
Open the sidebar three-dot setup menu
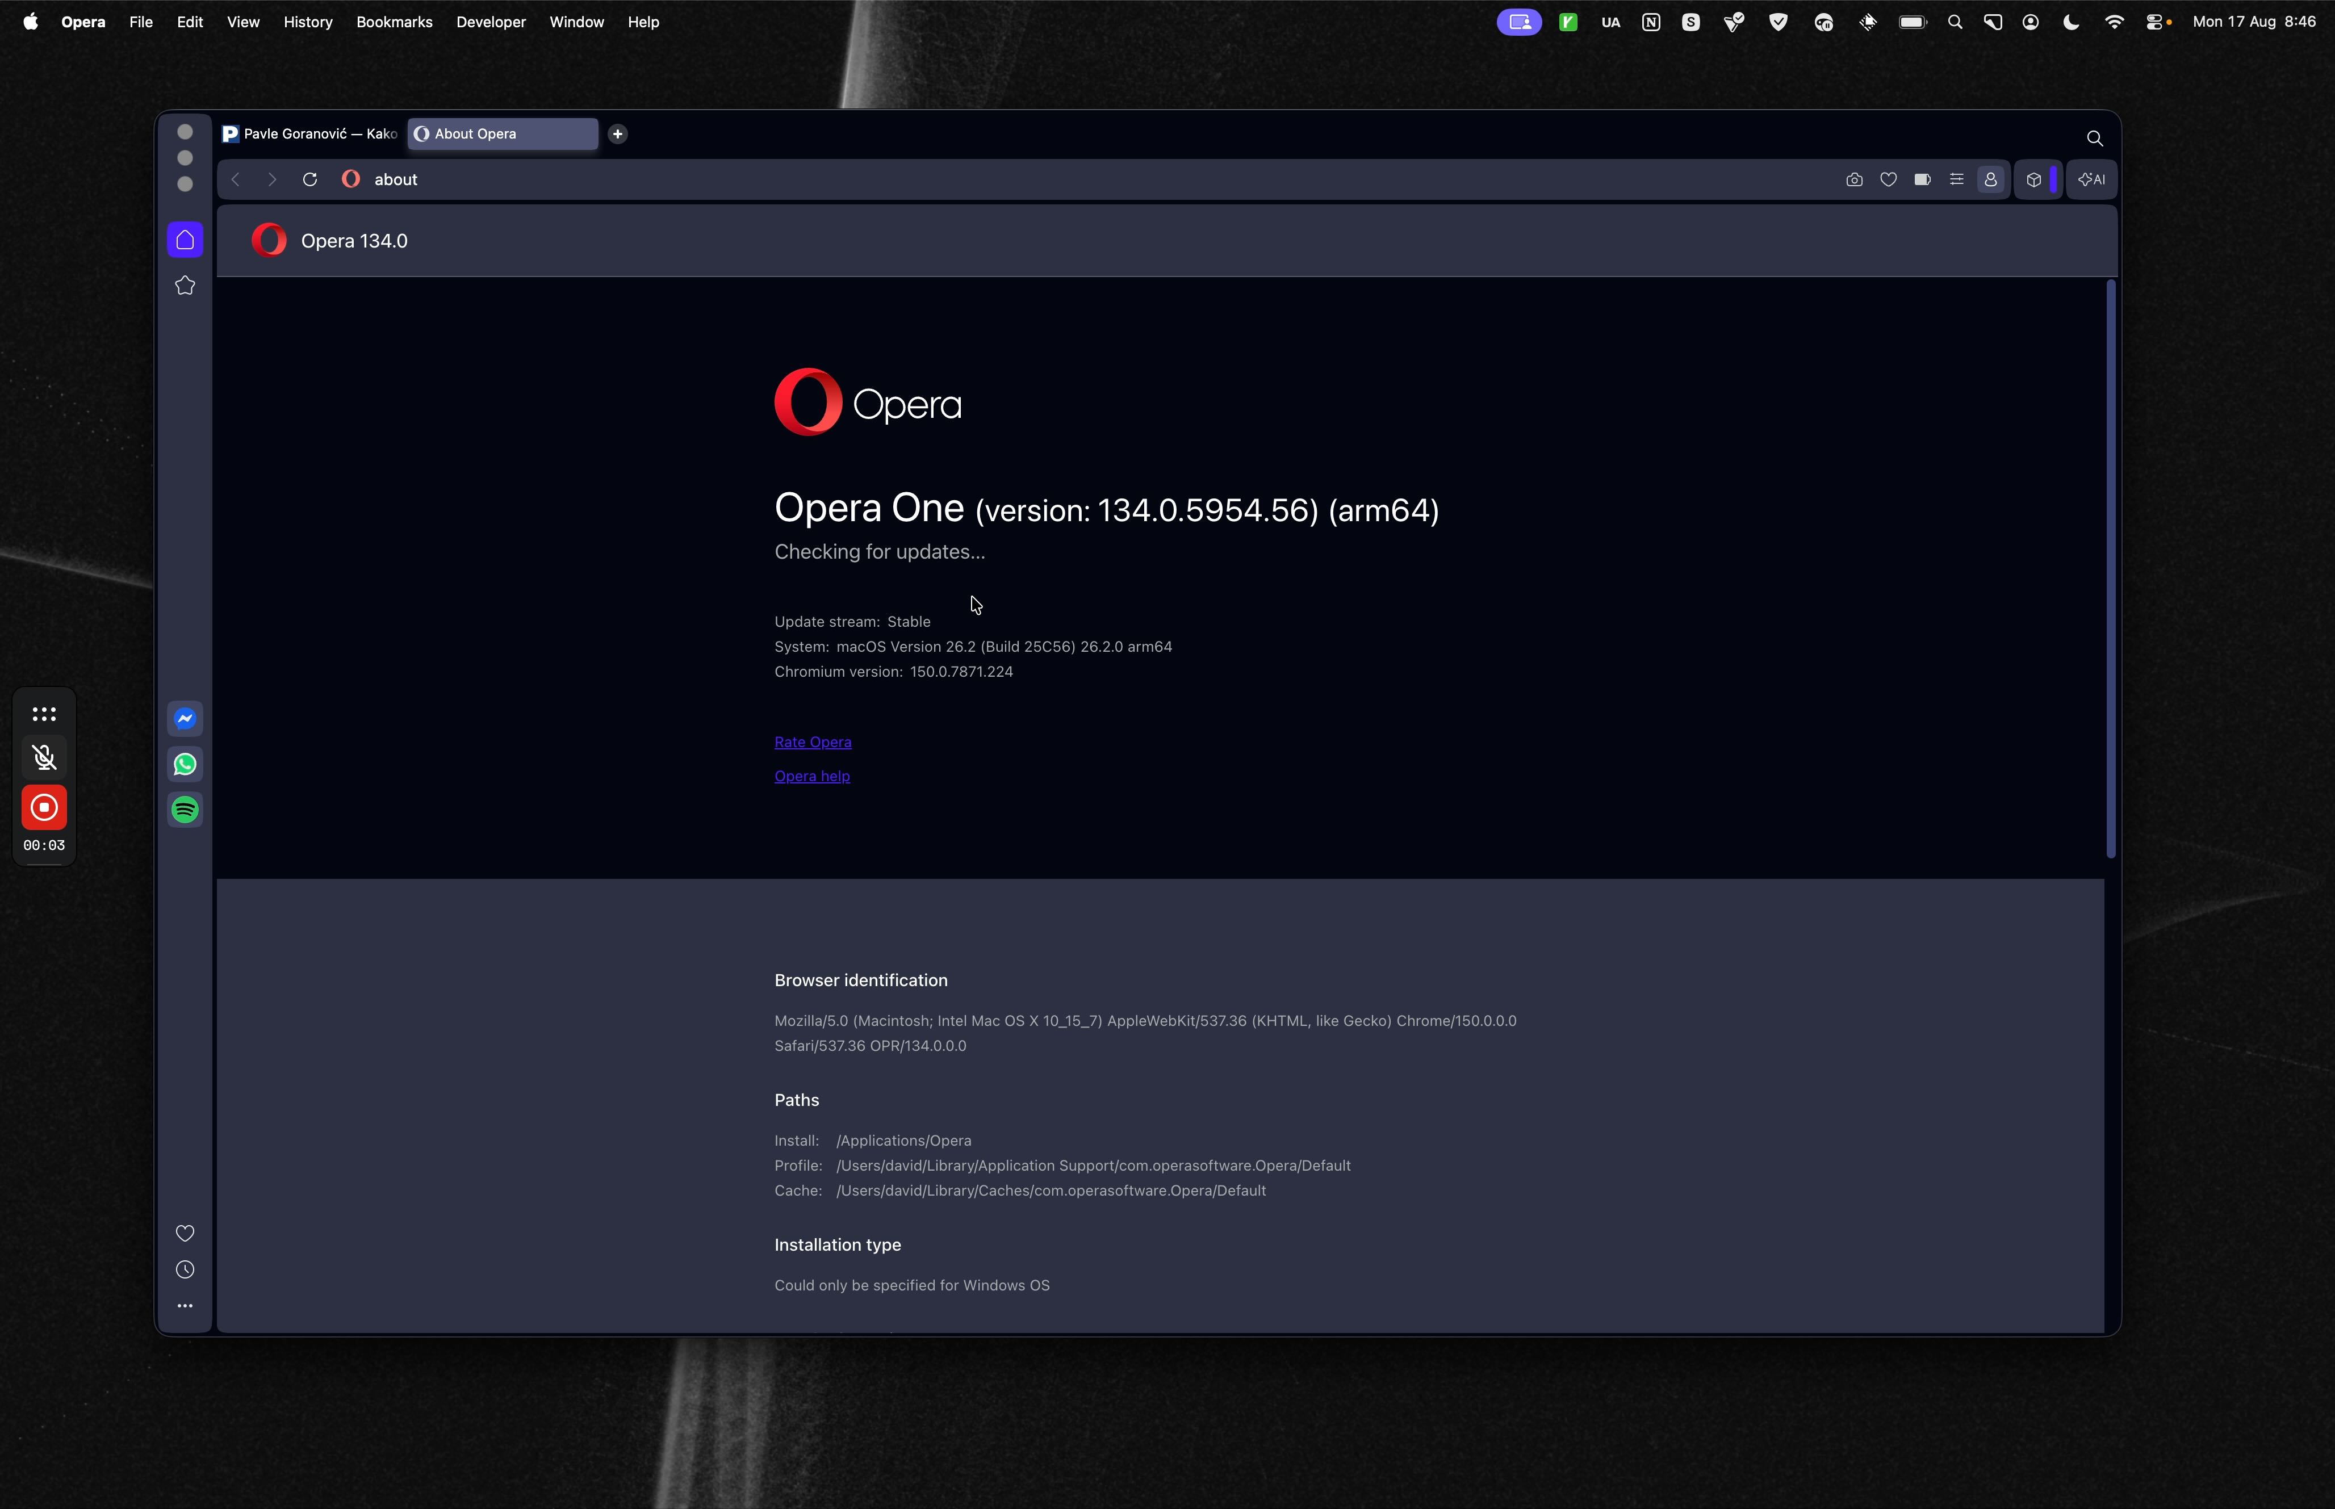(185, 1306)
